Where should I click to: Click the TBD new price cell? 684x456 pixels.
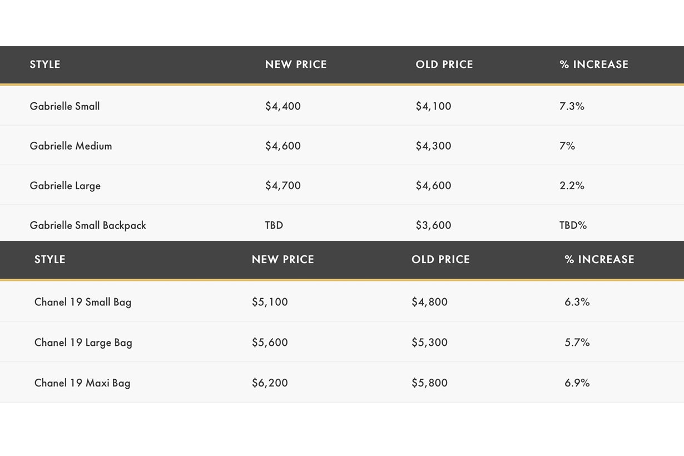pyautogui.click(x=274, y=225)
